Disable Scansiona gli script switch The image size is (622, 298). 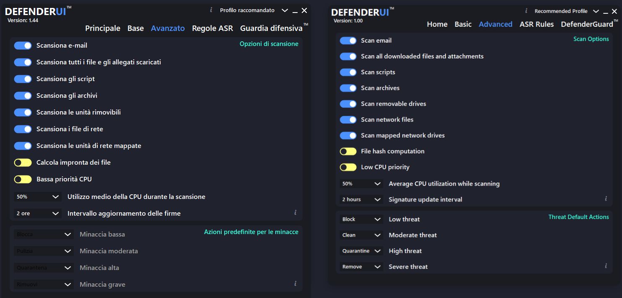click(23, 79)
